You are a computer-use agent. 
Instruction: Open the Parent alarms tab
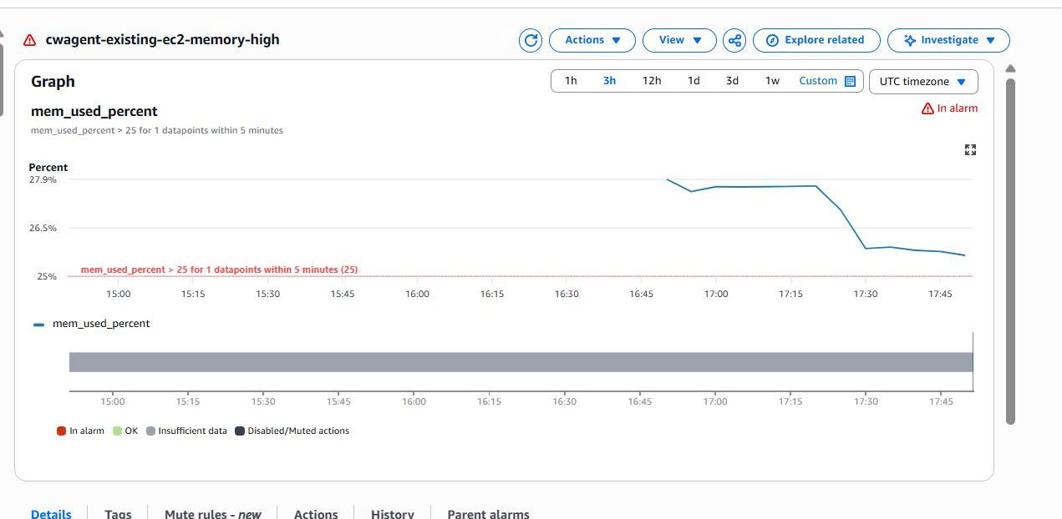pos(488,513)
